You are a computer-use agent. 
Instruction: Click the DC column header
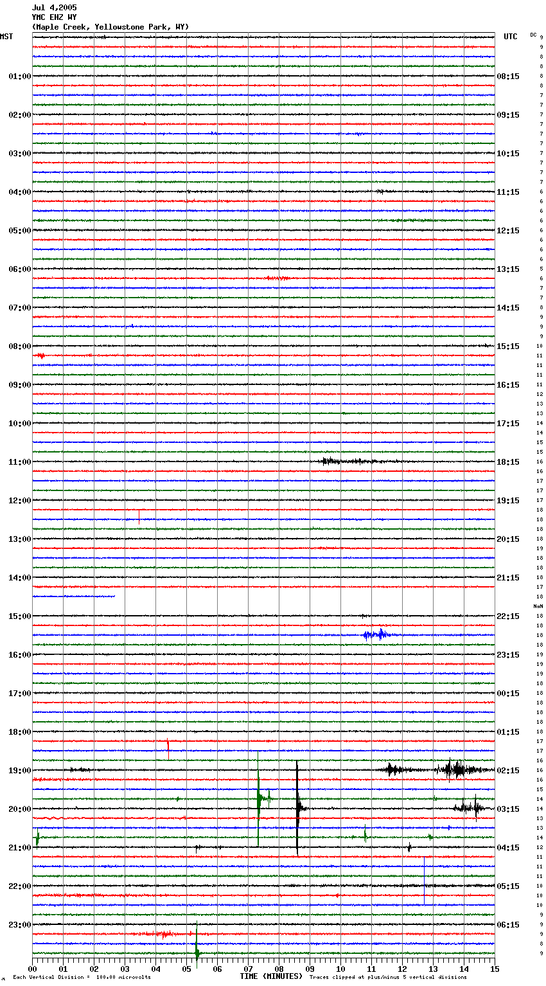click(533, 35)
